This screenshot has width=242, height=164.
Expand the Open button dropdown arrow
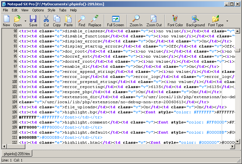(x=25, y=21)
